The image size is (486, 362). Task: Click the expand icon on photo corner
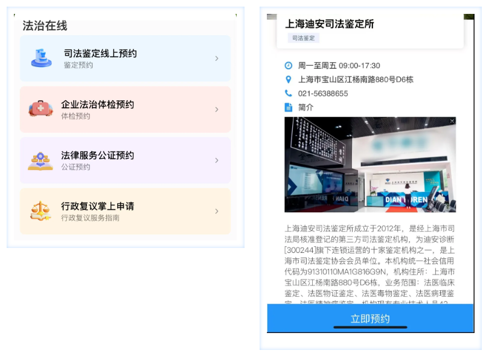[x=452, y=121]
